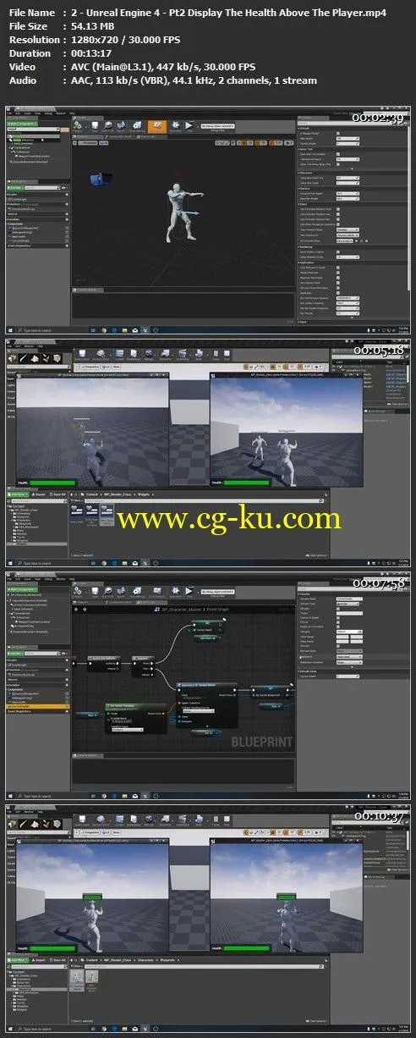Select Sequence node in 00:07:58 blueprint graph

point(144,665)
